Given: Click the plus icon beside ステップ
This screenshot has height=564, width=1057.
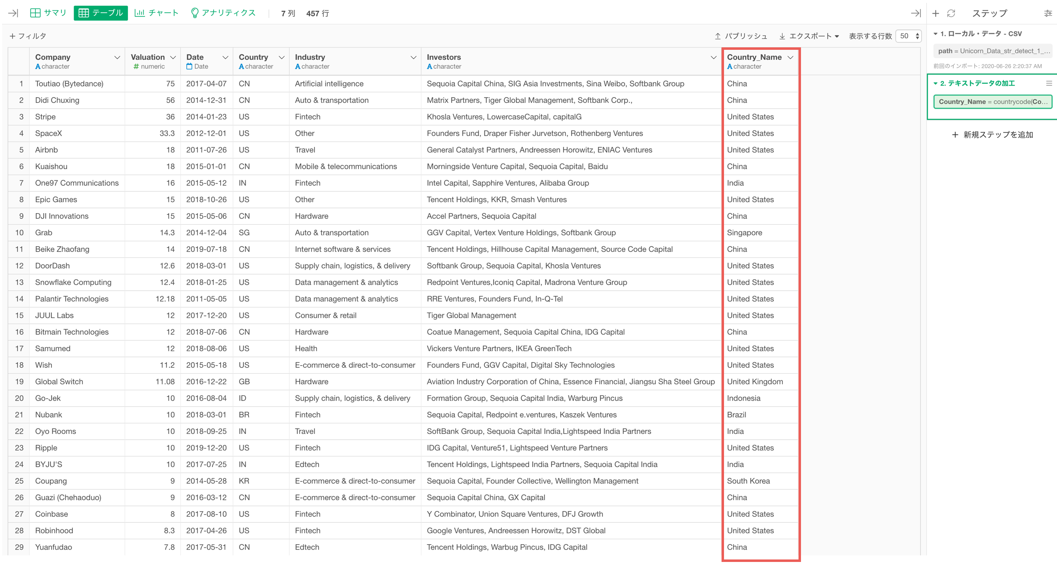Looking at the screenshot, I should coord(936,13).
